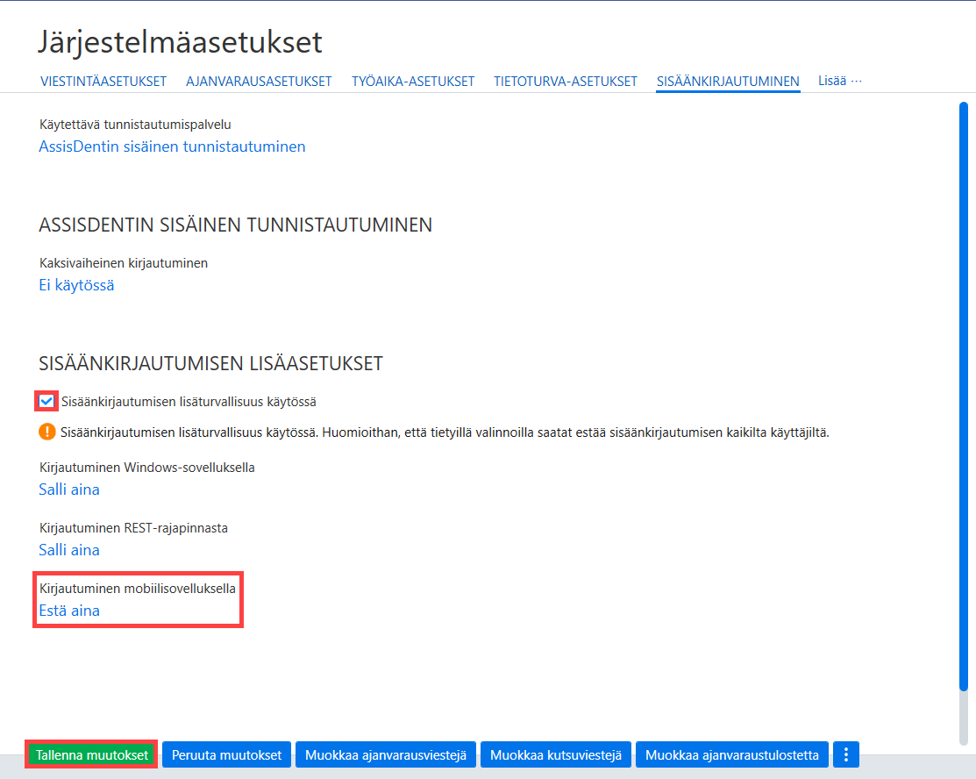This screenshot has width=976, height=779.
Task: Click the green Tallenna muutokset button
Action: [x=92, y=754]
